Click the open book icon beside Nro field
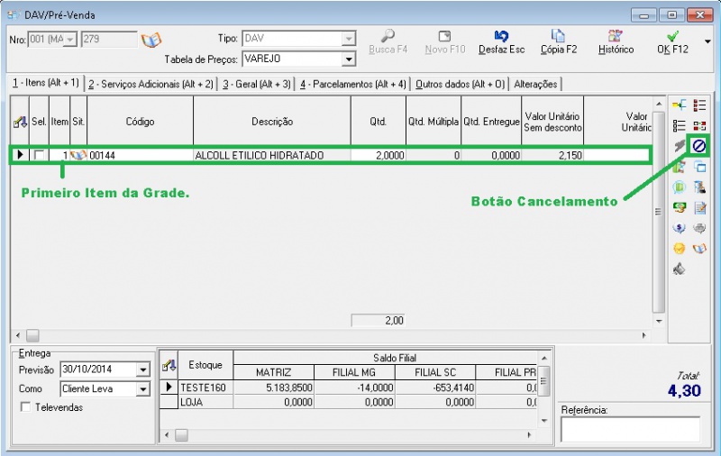 click(151, 40)
